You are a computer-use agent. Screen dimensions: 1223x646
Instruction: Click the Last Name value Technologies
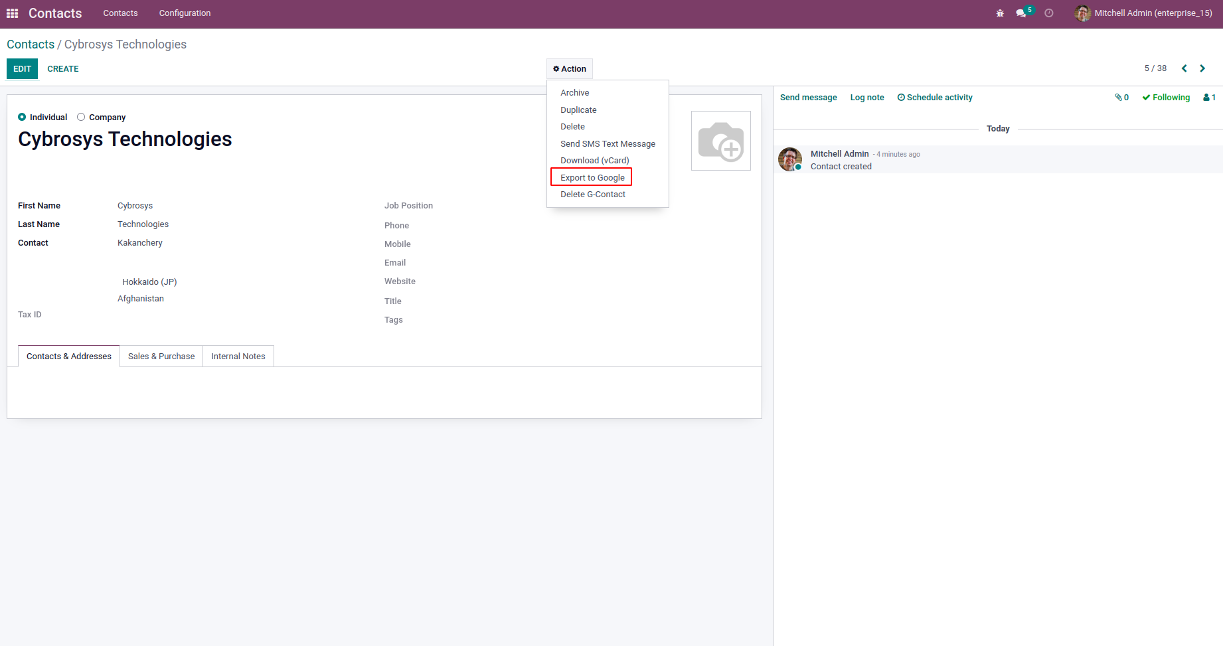pos(143,224)
